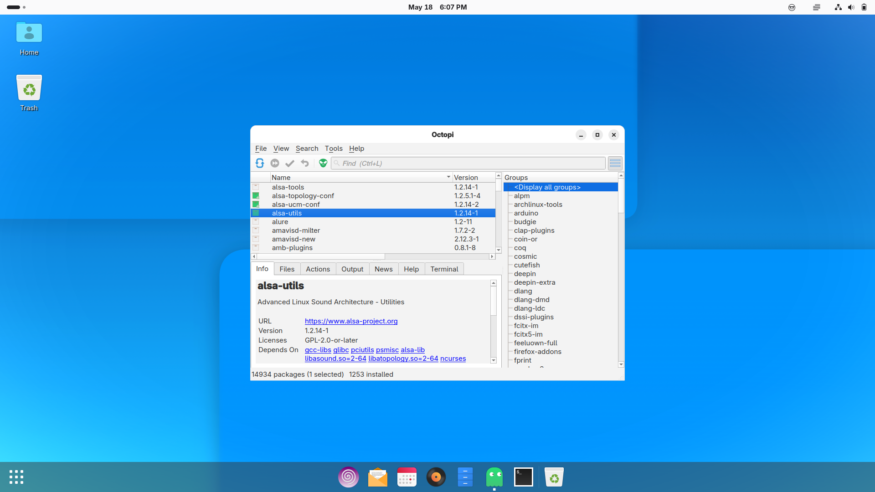Click the System upgrade toolbar icon
The height and width of the screenshot is (492, 875).
click(275, 163)
